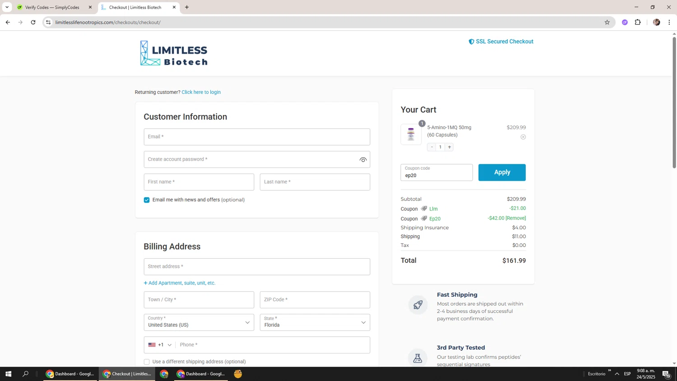Select the Checkout Limitless Biotech tab
The width and height of the screenshot is (677, 381).
135,7
